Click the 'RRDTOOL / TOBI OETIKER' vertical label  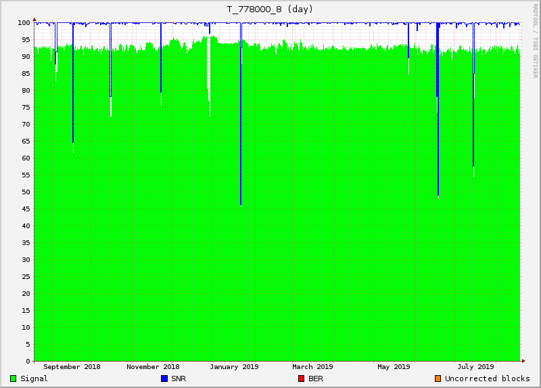point(535,41)
